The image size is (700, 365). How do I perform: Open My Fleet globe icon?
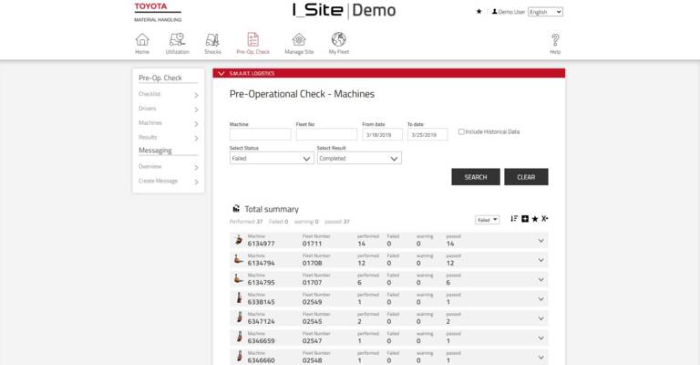[x=339, y=40]
